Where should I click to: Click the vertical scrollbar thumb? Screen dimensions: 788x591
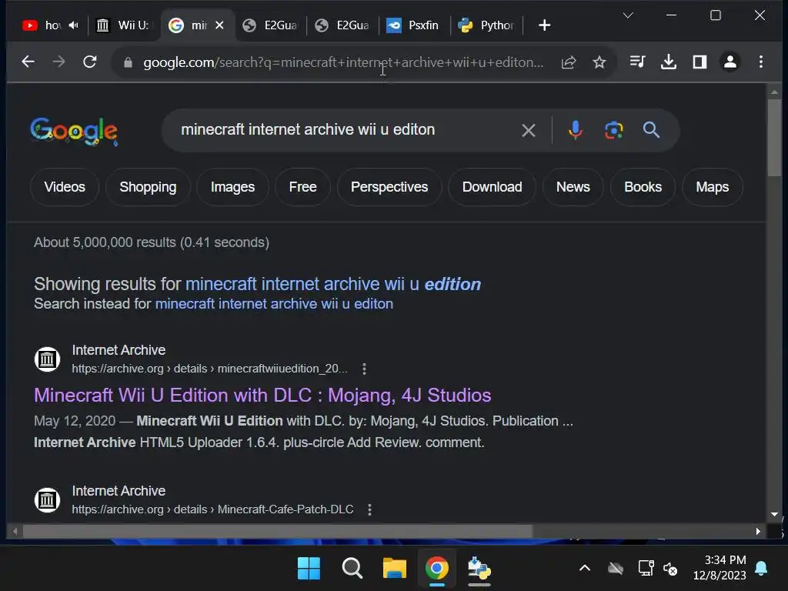(x=774, y=138)
